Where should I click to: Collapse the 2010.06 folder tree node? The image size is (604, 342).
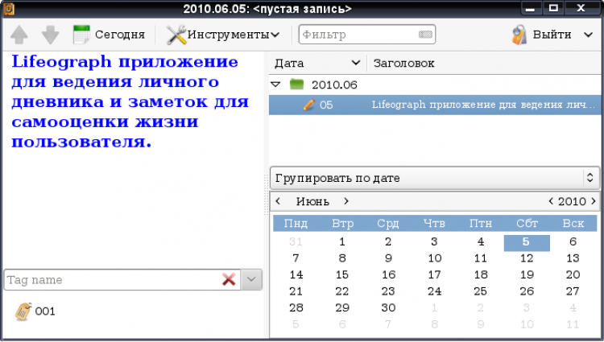pyautogui.click(x=275, y=84)
